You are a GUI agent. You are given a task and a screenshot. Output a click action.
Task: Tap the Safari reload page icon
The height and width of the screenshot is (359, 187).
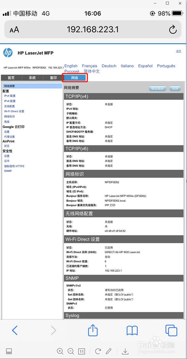click(x=173, y=30)
